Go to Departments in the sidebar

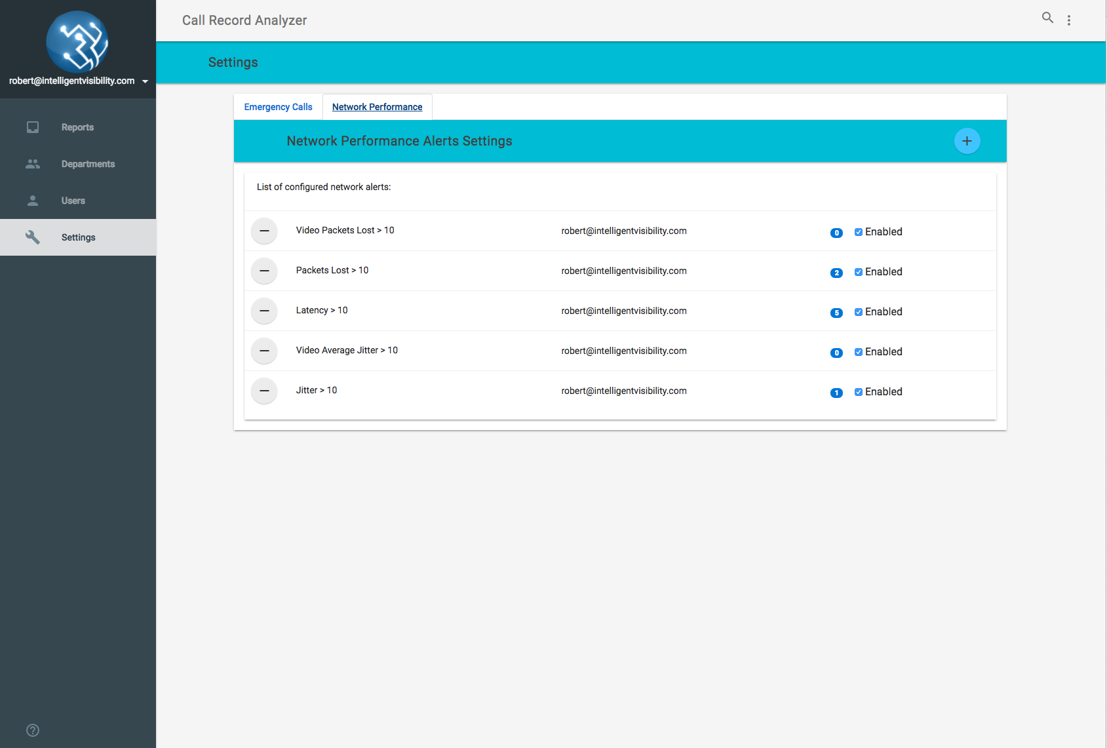88,164
